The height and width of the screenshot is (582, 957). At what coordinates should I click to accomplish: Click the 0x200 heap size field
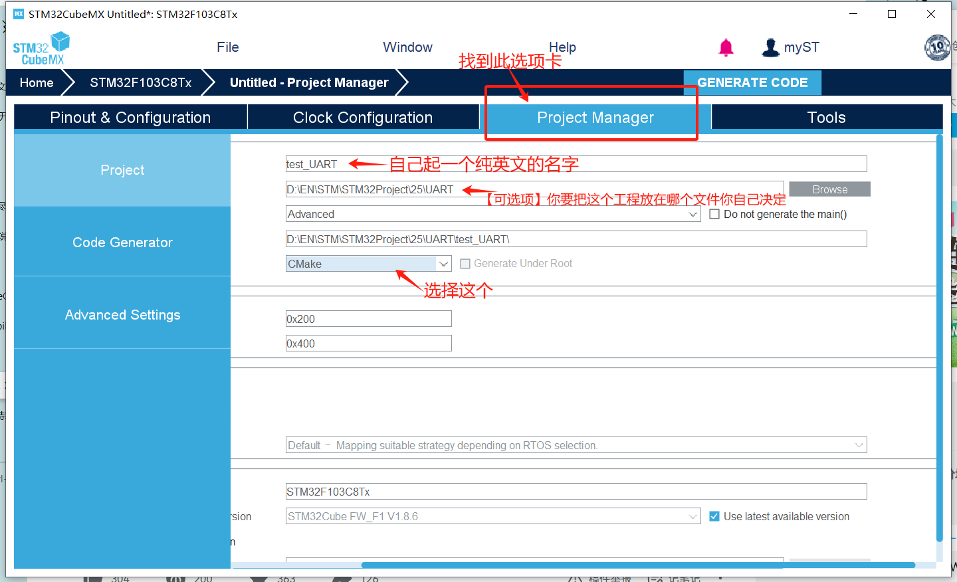pos(369,319)
